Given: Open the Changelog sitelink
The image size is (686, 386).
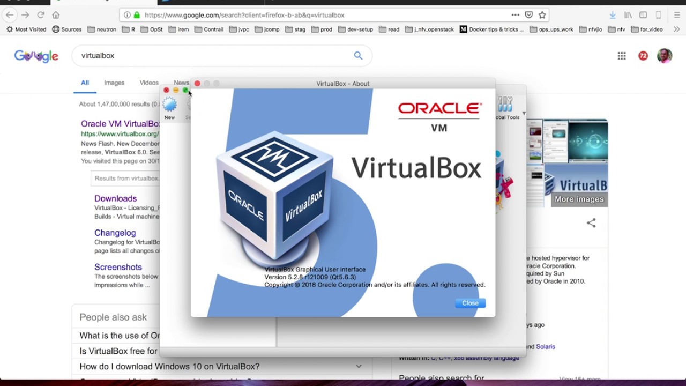Looking at the screenshot, I should tap(115, 233).
